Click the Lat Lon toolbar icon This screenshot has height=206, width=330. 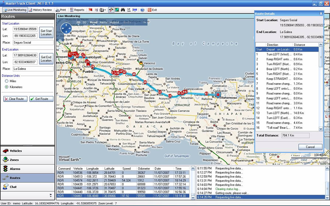(129, 10)
